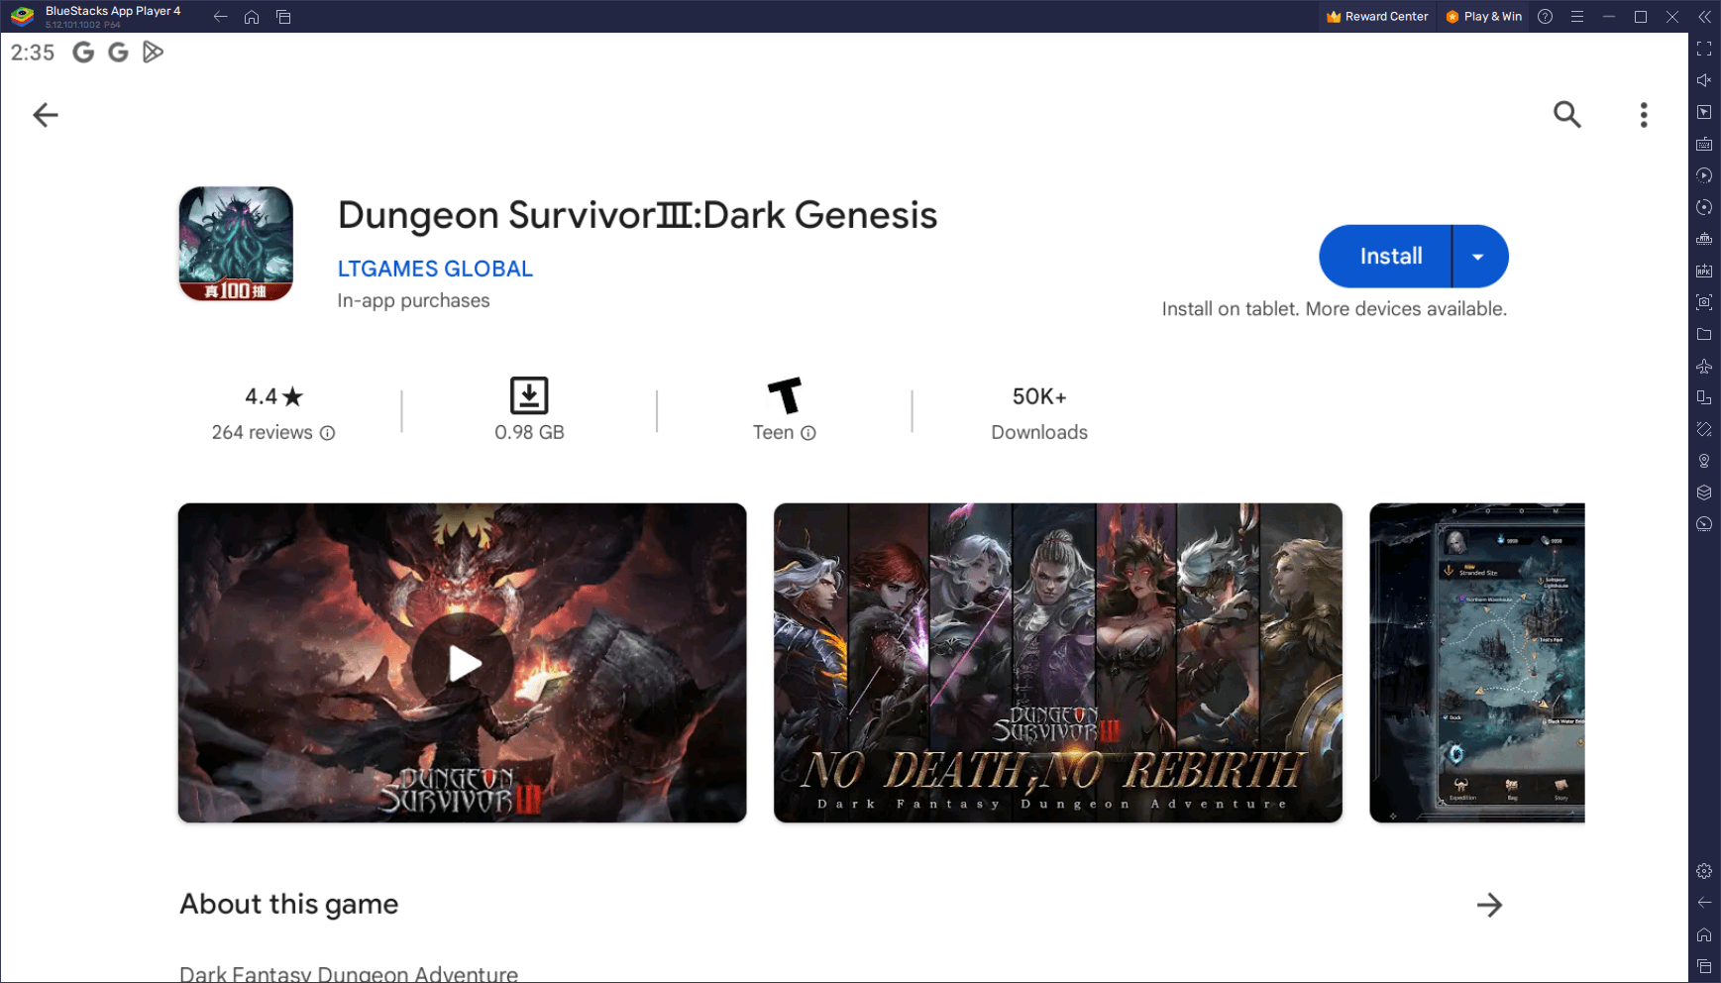
Task: Open the three-dot overflow menu
Action: (x=1644, y=115)
